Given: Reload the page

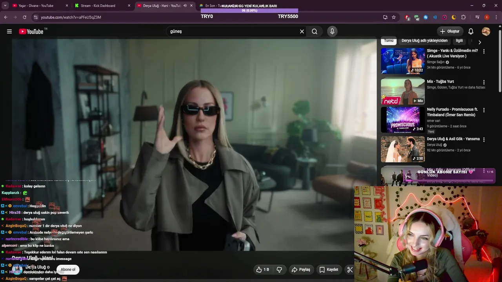Looking at the screenshot, I should pos(24,17).
